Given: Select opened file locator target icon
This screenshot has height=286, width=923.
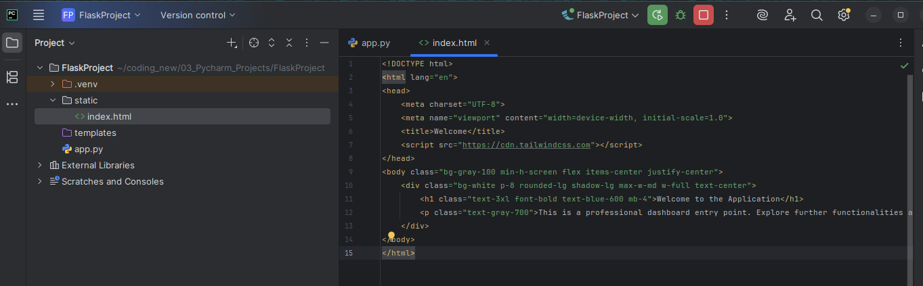Looking at the screenshot, I should click(254, 43).
